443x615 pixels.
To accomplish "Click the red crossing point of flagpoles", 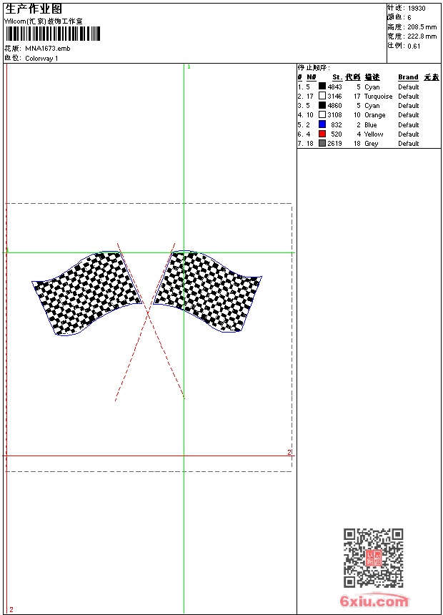I will point(148,312).
